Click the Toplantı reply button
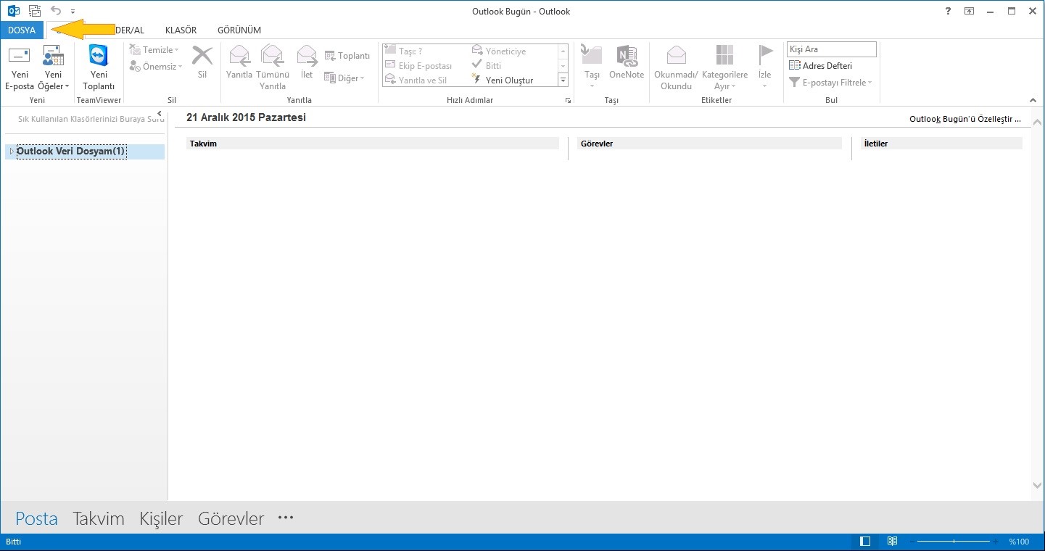The height and width of the screenshot is (551, 1045). (347, 56)
